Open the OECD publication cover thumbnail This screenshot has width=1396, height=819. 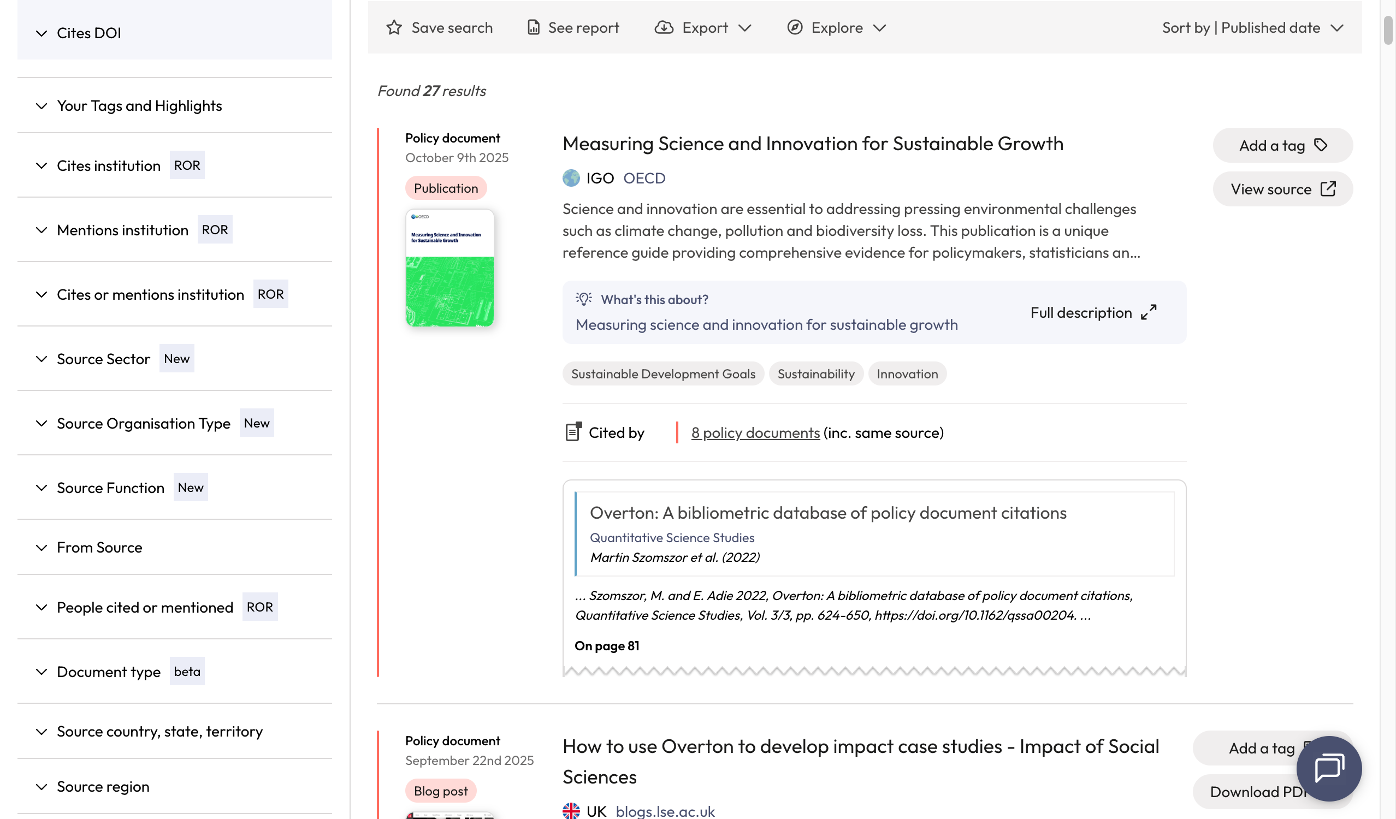pyautogui.click(x=449, y=268)
